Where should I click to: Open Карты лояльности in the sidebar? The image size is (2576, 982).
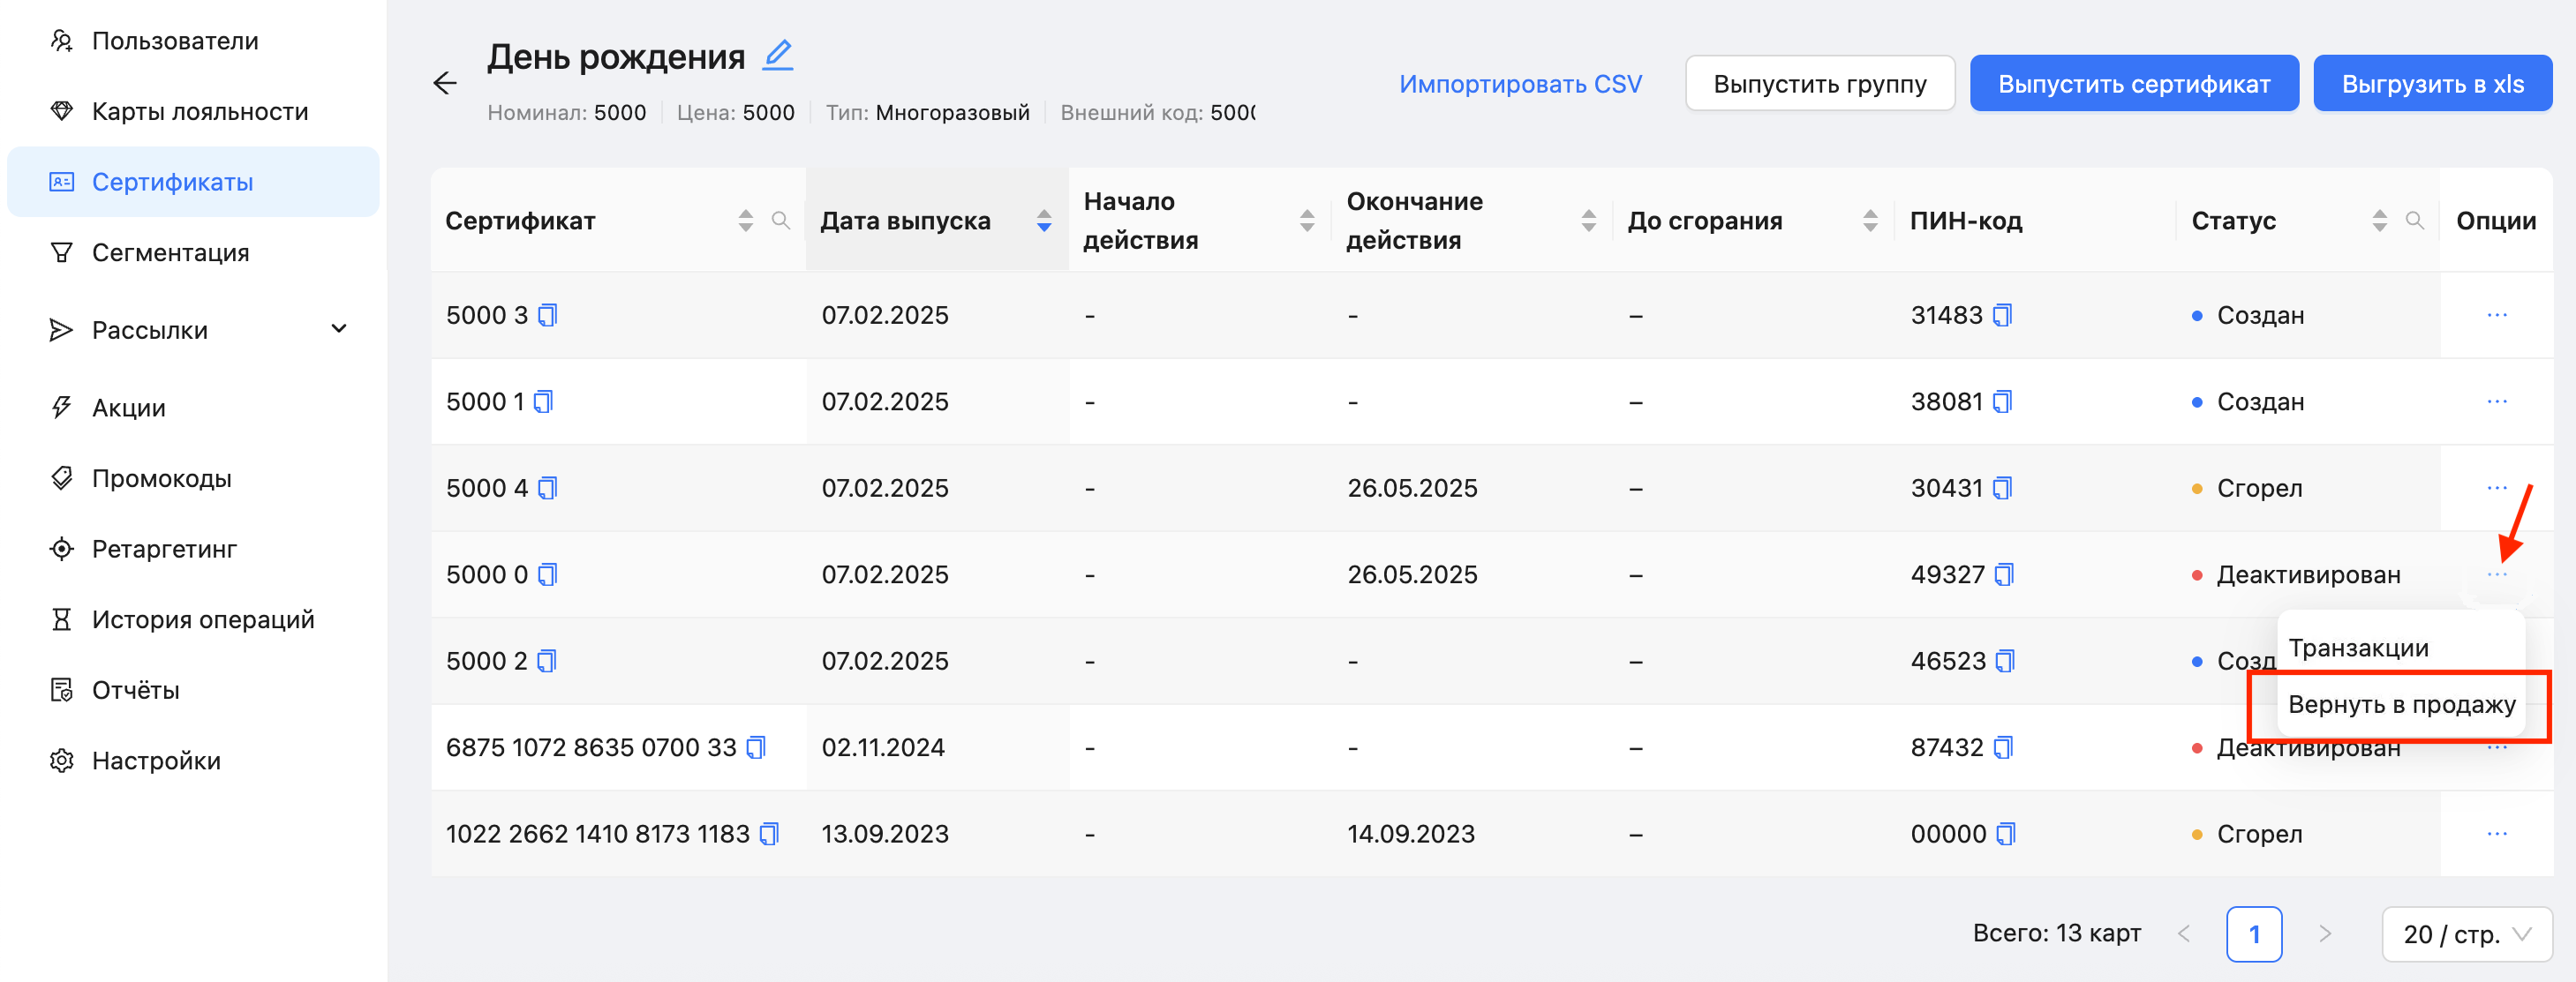(199, 112)
